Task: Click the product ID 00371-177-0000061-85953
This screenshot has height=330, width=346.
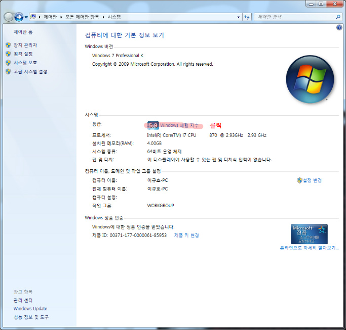Action: click(x=138, y=235)
